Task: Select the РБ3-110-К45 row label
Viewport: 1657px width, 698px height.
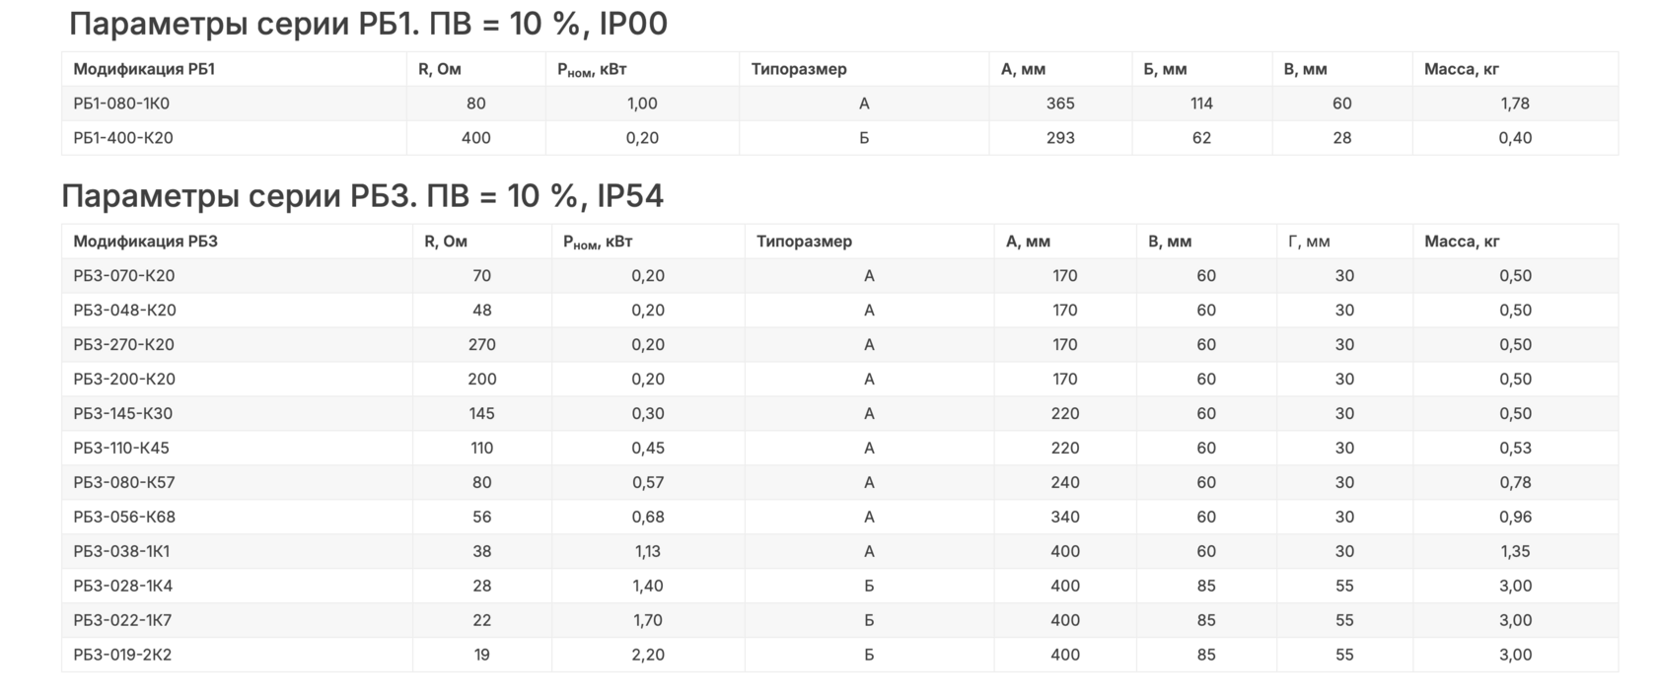Action: coord(121,449)
